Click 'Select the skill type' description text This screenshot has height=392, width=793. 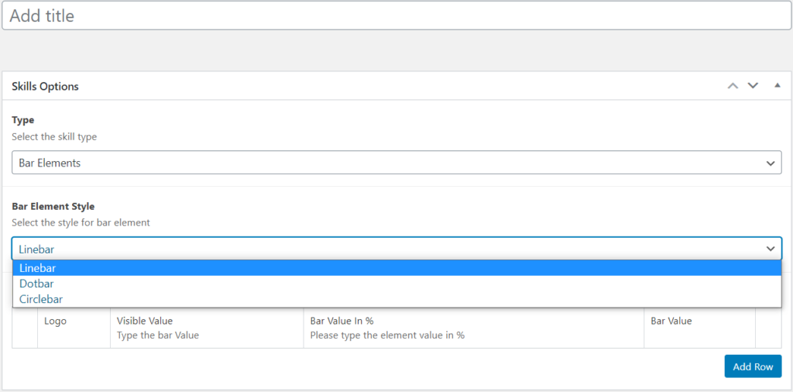pos(54,136)
